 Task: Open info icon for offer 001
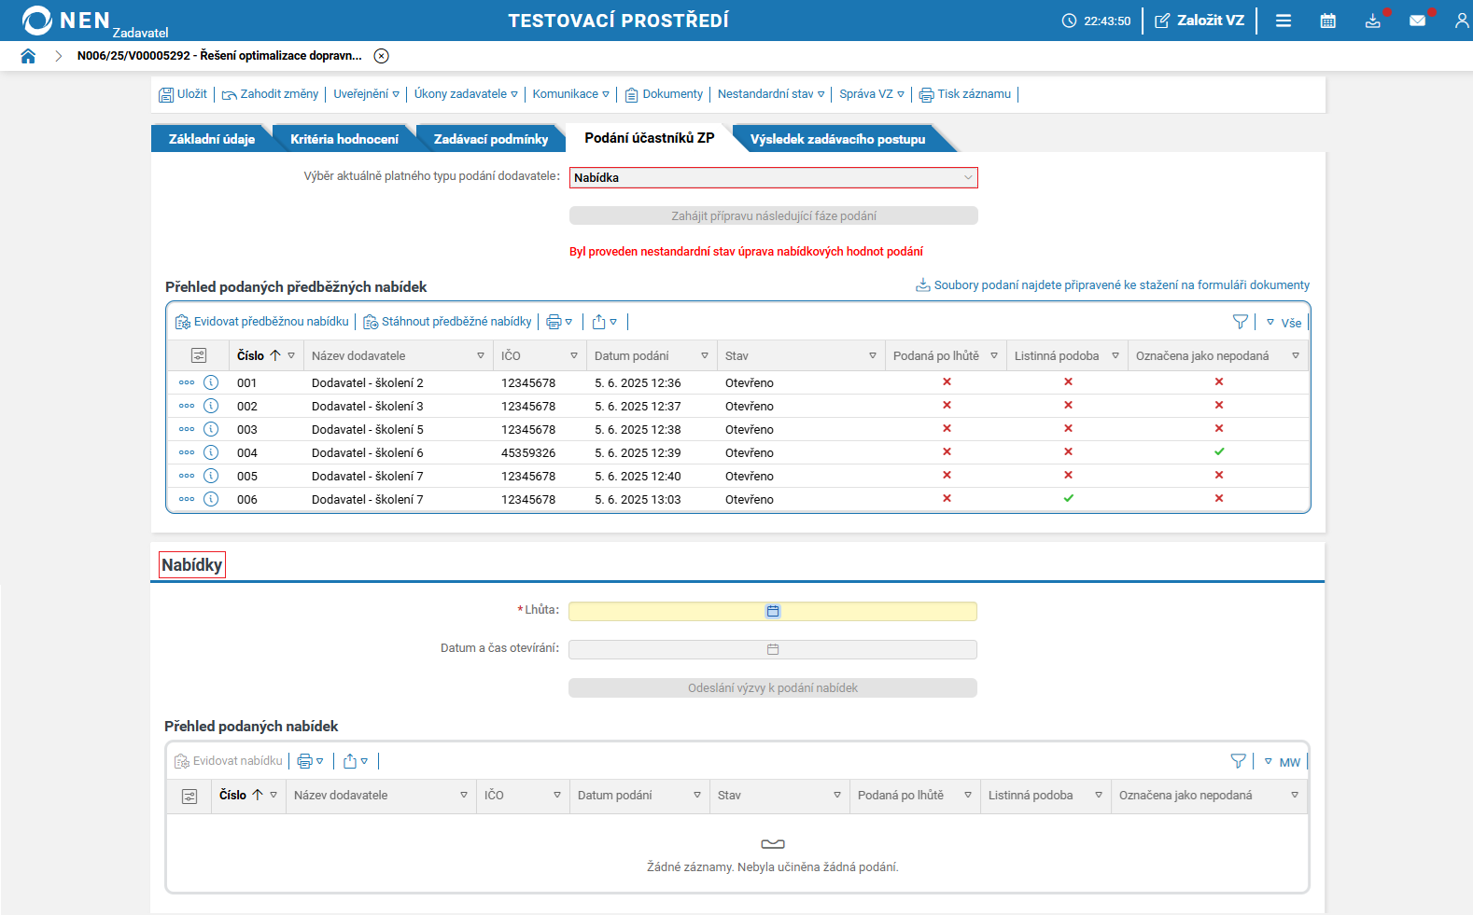[x=211, y=382]
